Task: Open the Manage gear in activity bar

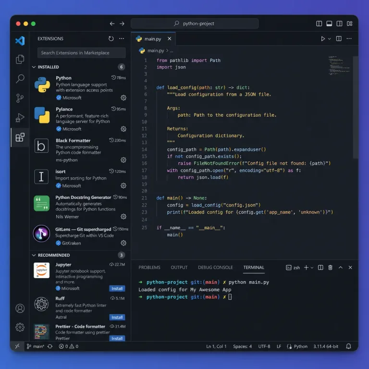Action: pos(20,327)
